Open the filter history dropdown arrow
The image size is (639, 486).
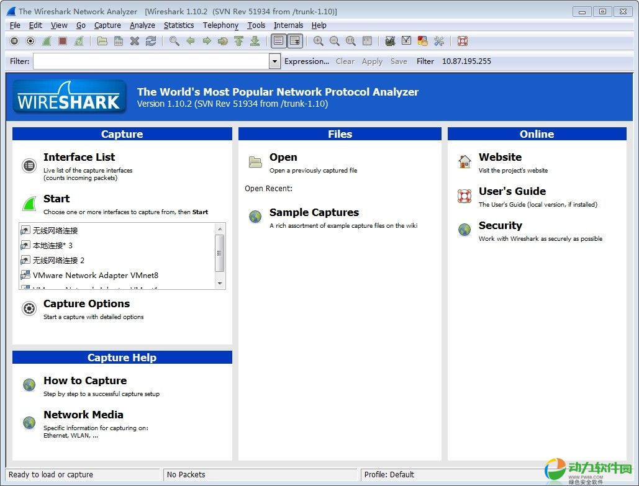click(x=274, y=61)
